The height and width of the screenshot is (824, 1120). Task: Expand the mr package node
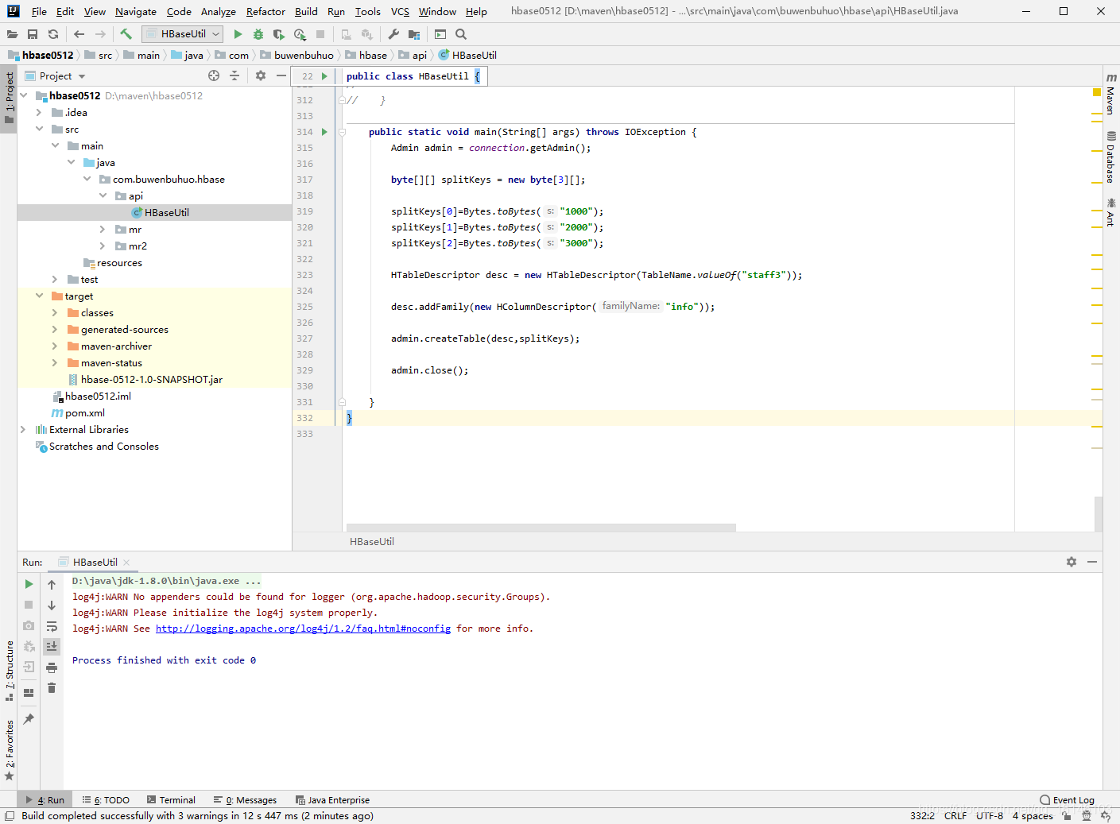pos(103,229)
